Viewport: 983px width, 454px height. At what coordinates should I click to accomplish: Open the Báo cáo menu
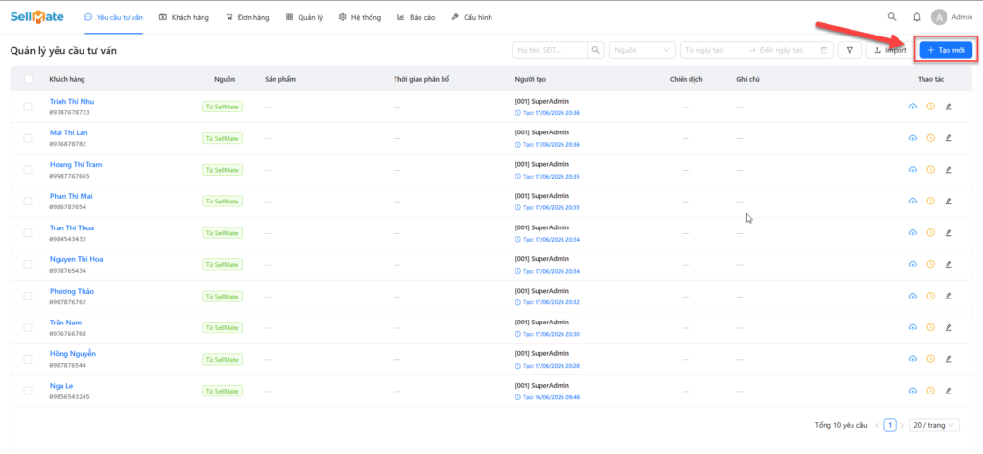[417, 17]
